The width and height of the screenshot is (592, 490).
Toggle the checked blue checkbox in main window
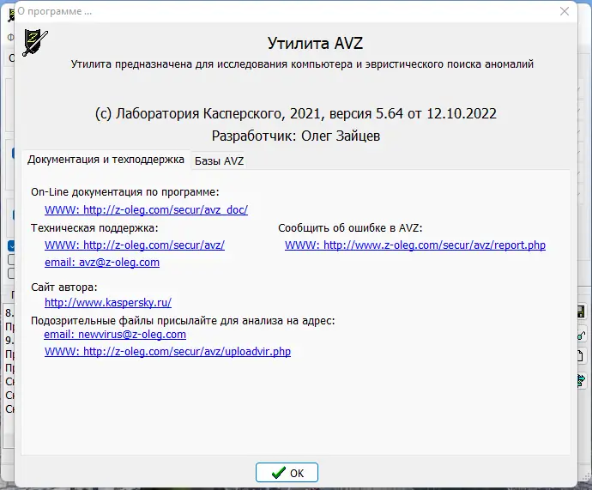click(11, 246)
